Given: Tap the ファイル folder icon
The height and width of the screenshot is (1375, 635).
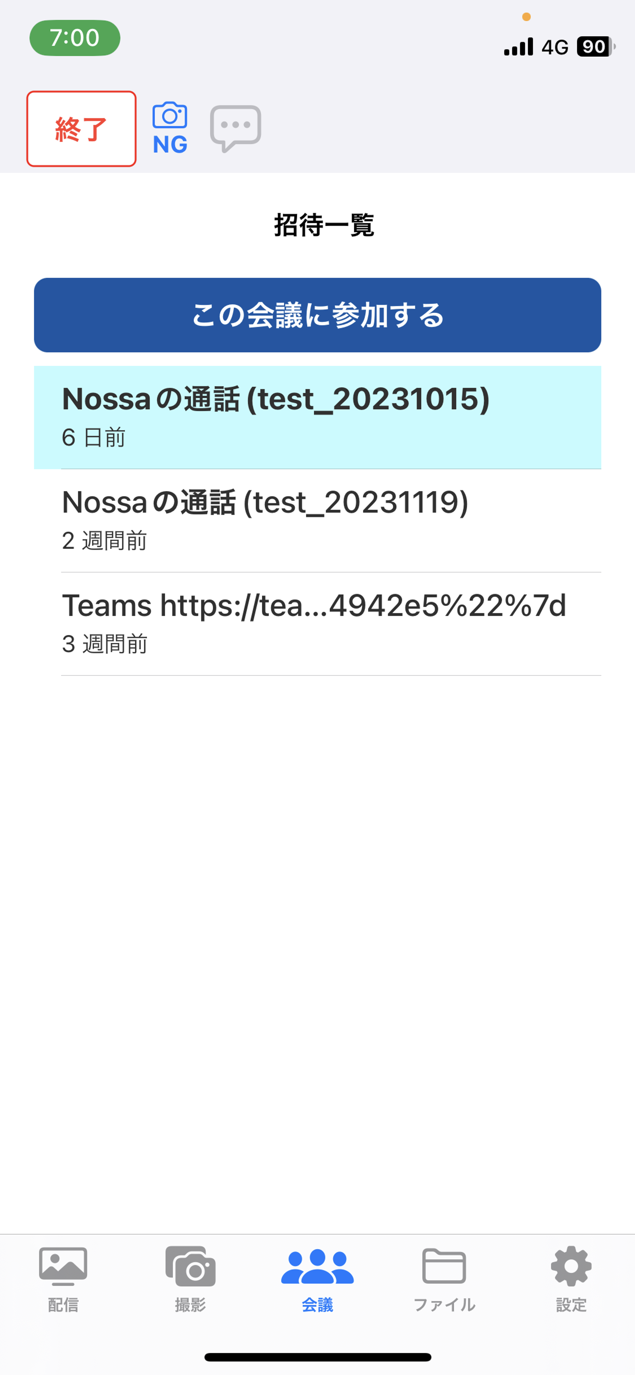Looking at the screenshot, I should (x=444, y=1265).
